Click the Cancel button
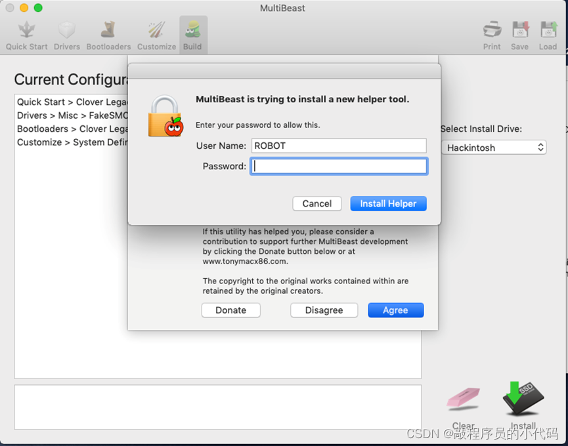The height and width of the screenshot is (446, 568). [317, 203]
